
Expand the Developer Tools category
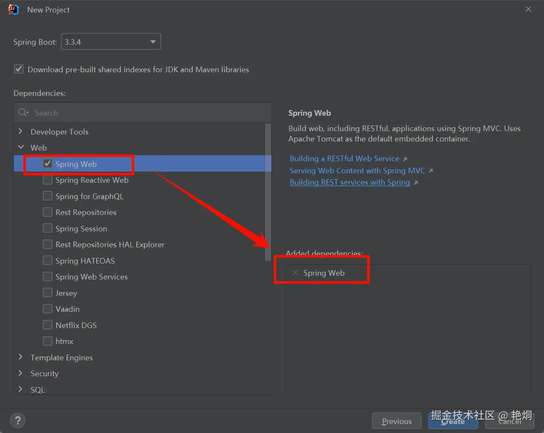(x=21, y=131)
